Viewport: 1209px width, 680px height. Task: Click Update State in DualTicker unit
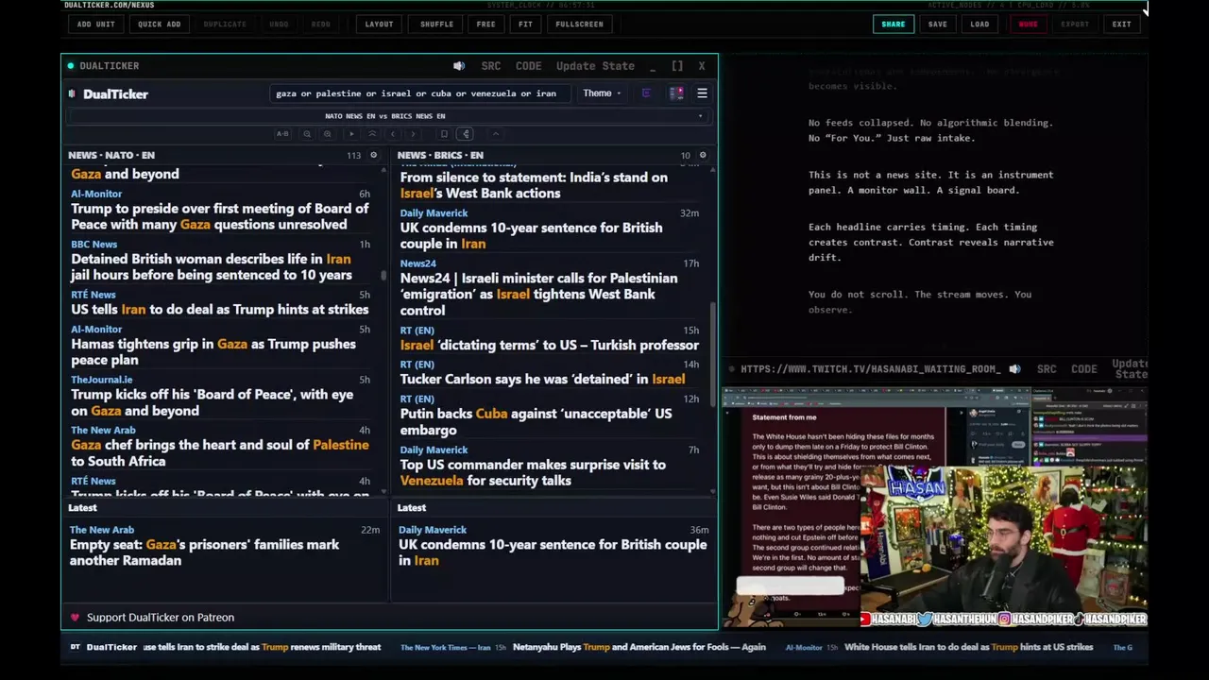595,66
